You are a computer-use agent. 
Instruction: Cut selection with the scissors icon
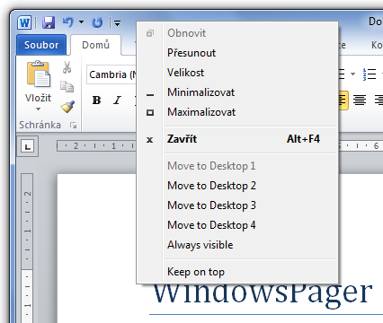67,67
